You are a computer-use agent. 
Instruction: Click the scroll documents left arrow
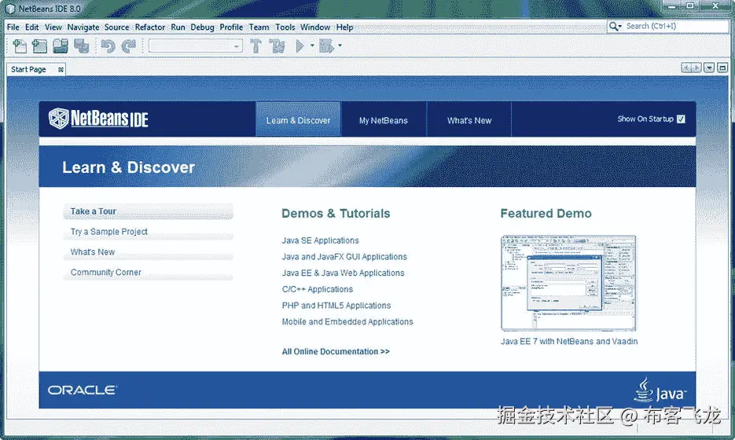point(687,68)
